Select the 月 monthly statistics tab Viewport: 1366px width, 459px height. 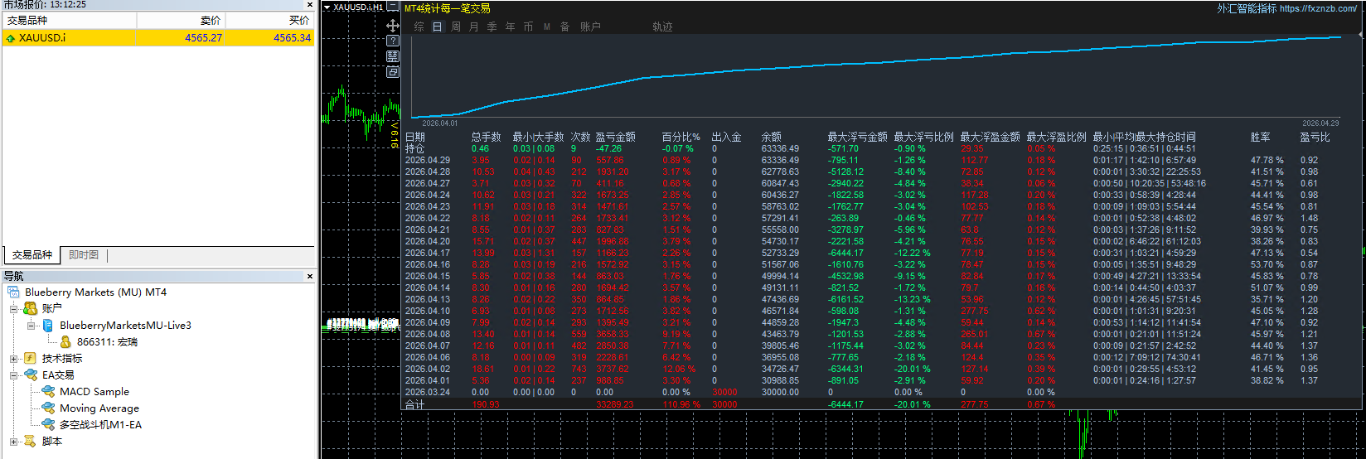(x=474, y=27)
